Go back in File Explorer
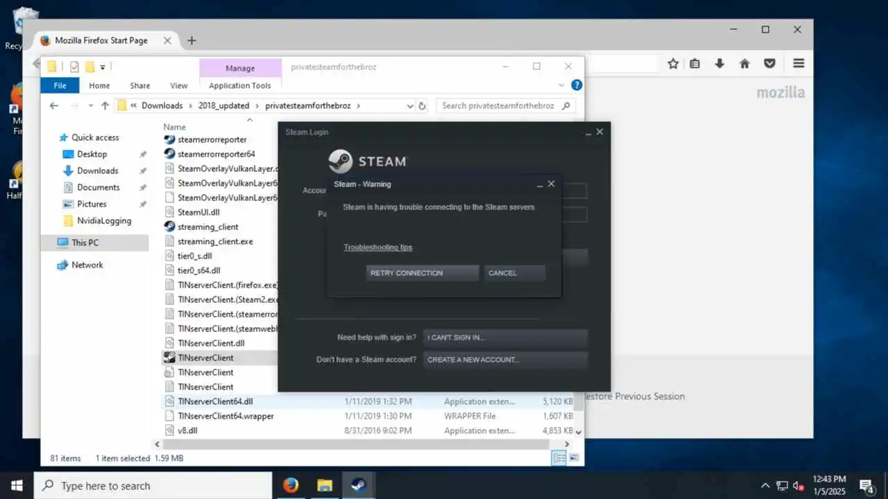This screenshot has width=888, height=499. (54, 105)
